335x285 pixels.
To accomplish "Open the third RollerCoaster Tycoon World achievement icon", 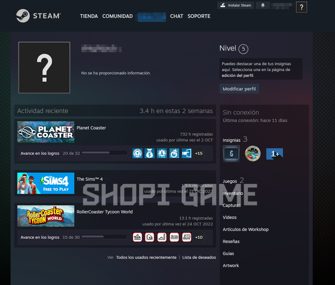I will coord(162,237).
